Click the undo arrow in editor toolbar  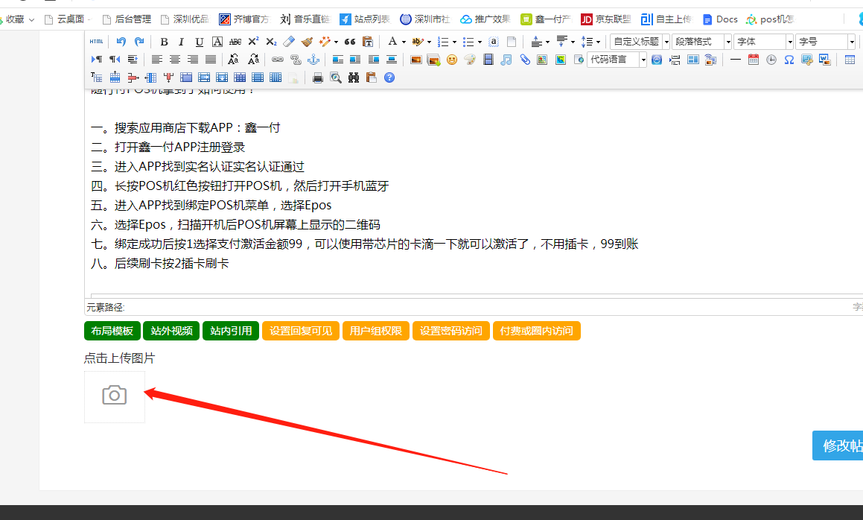click(x=121, y=42)
